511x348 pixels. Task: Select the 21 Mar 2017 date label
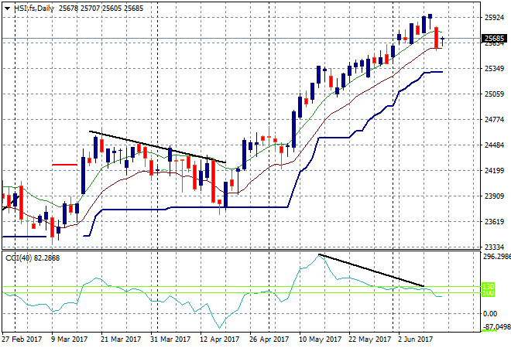click(x=121, y=339)
